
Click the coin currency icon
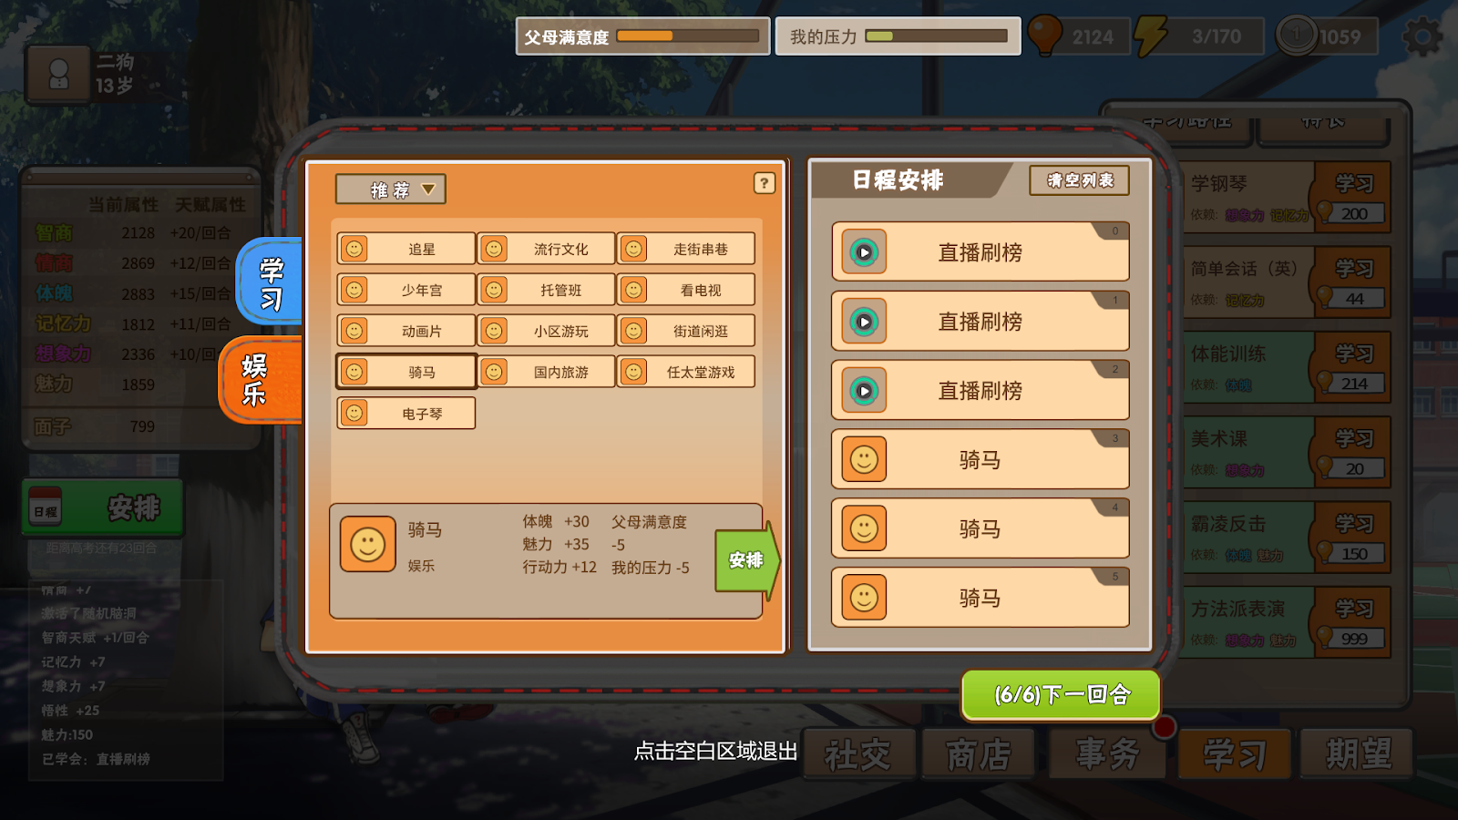click(1296, 36)
